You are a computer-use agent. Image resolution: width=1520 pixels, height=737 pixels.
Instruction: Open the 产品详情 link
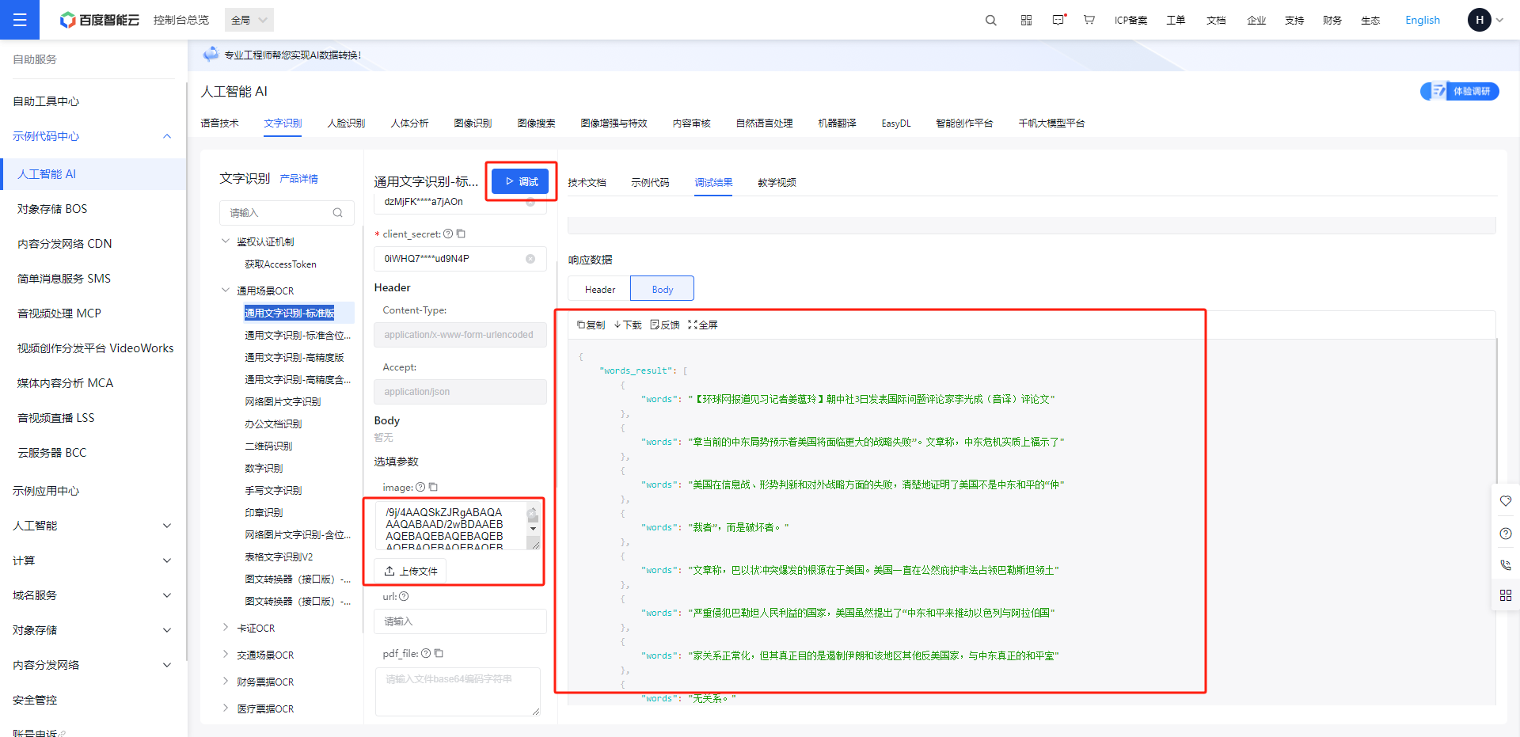(298, 179)
